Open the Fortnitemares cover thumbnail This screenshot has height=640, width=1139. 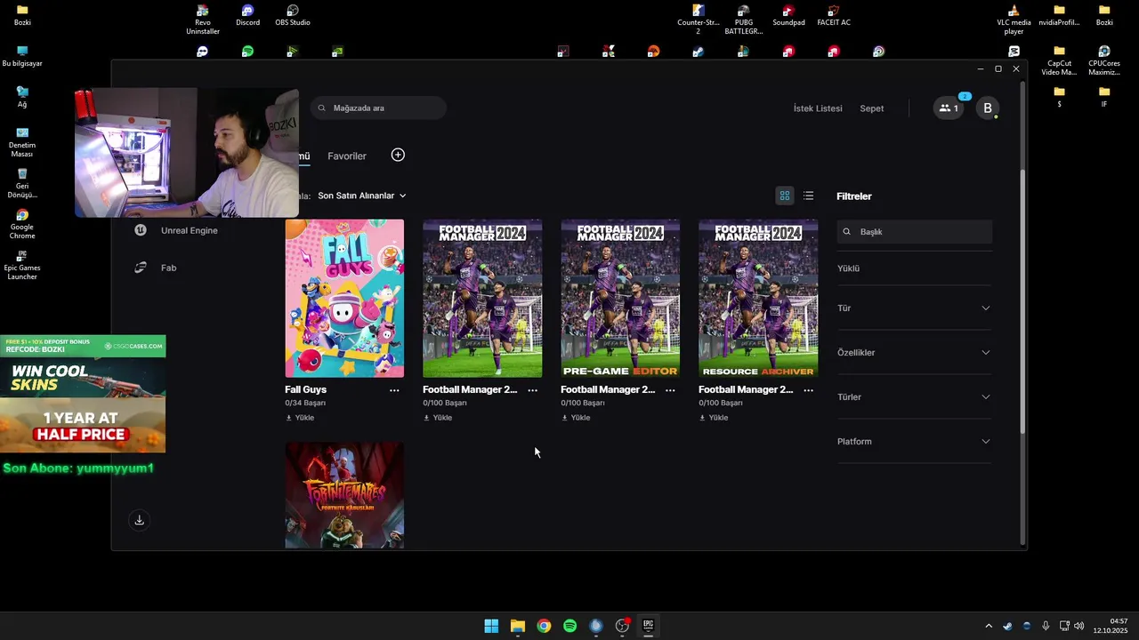tap(344, 495)
